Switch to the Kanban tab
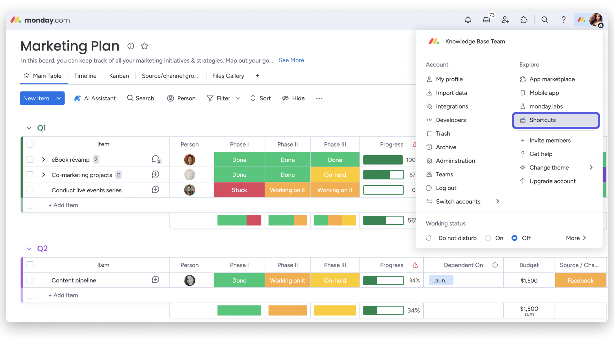This screenshot has height=339, width=614. click(x=119, y=76)
